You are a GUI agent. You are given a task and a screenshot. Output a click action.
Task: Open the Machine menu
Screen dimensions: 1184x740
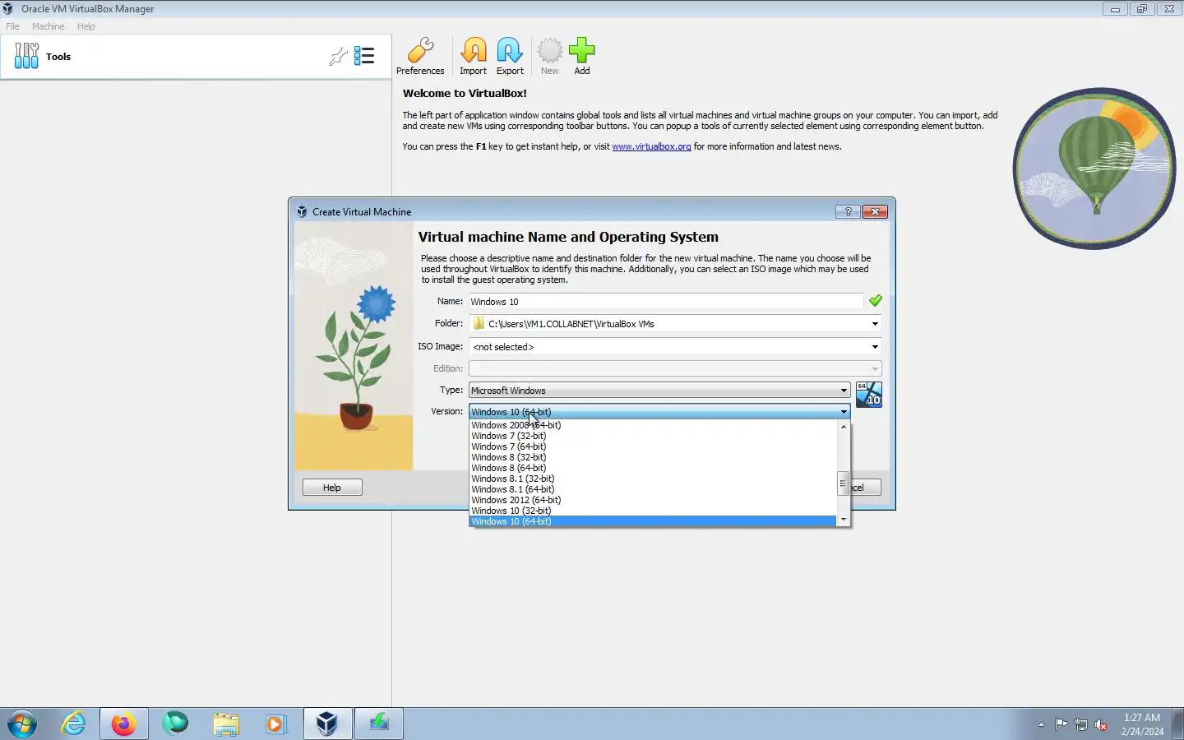point(48,26)
